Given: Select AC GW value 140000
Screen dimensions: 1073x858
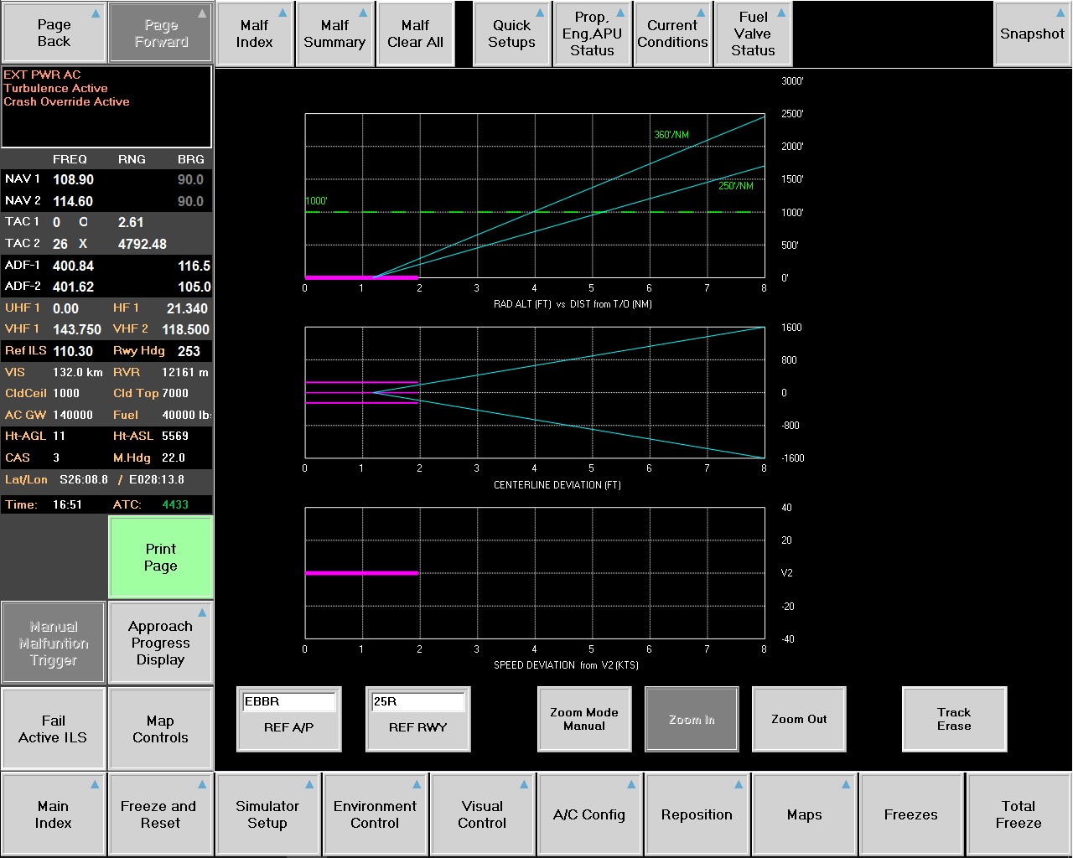Looking at the screenshot, I should (73, 415).
